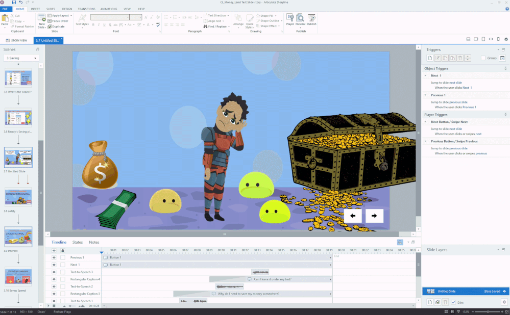The image size is (510, 315).
Task: Collapse Next Button / Swipe Next trigger group
Action: click(x=425, y=122)
